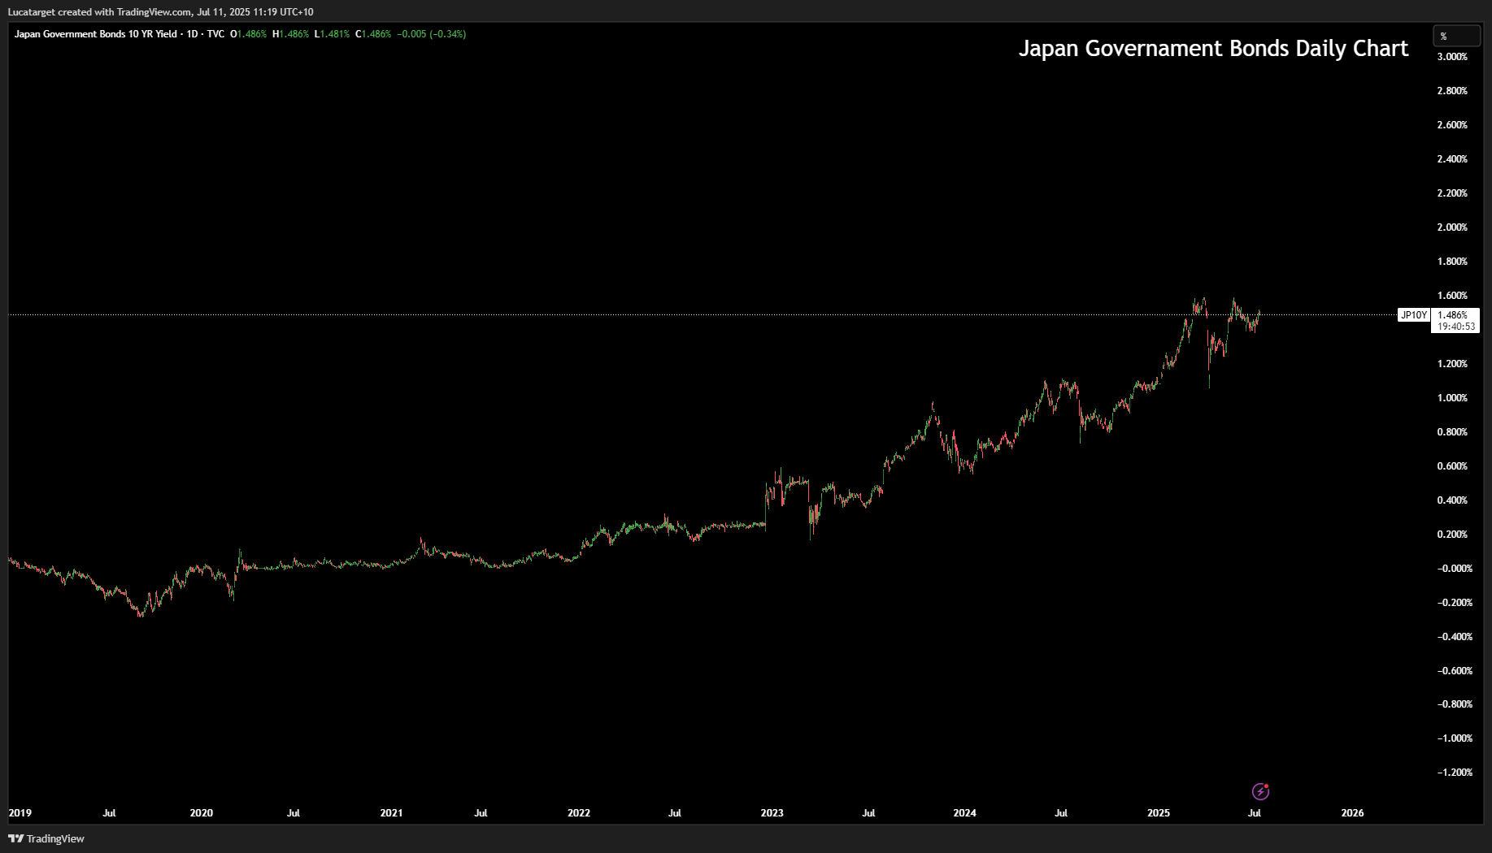Click the 2023 marker on the time axis
Viewport: 1492px width, 853px height.
[772, 812]
